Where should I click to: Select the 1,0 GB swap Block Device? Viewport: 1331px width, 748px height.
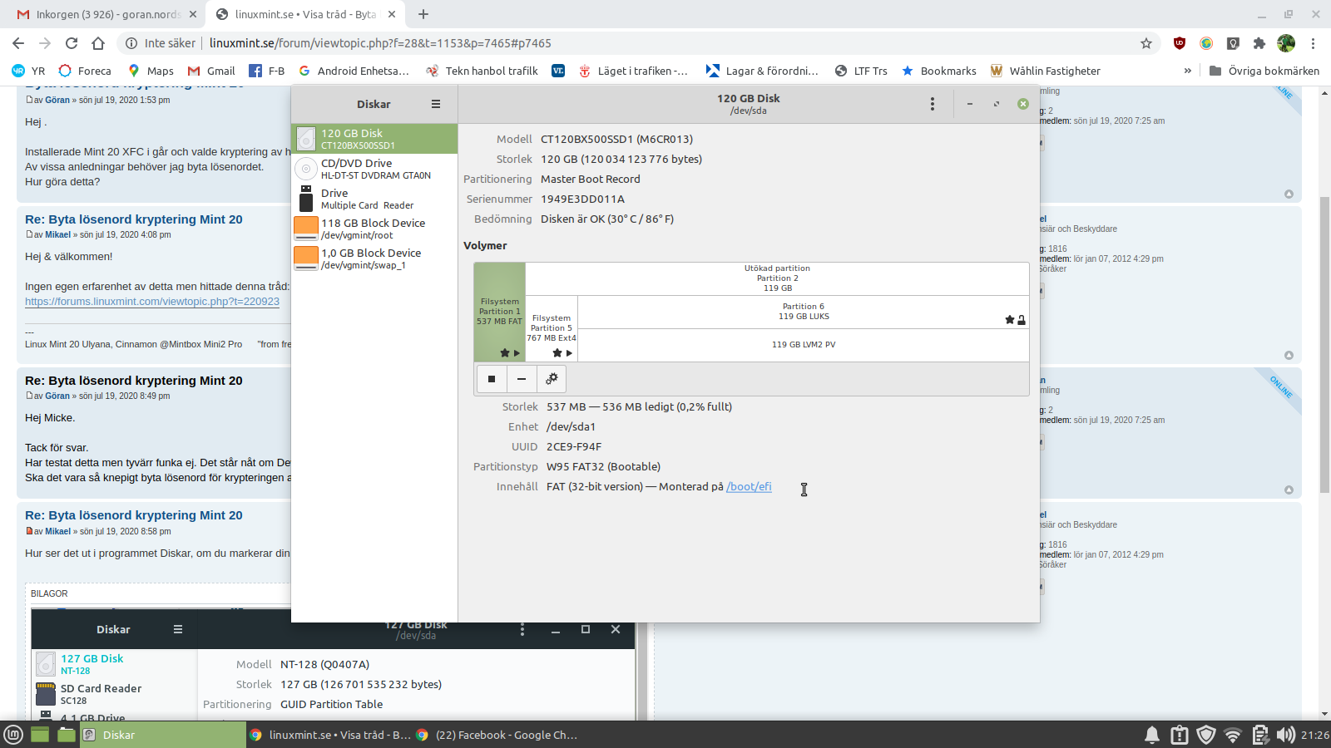pos(374,258)
